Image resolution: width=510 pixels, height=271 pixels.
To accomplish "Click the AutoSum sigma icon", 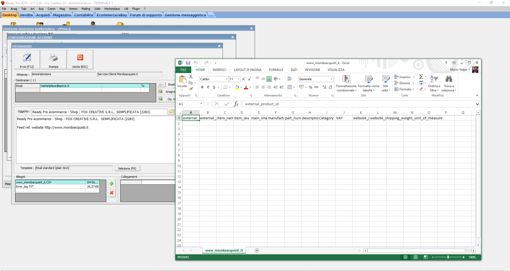I will pyautogui.click(x=421, y=77).
